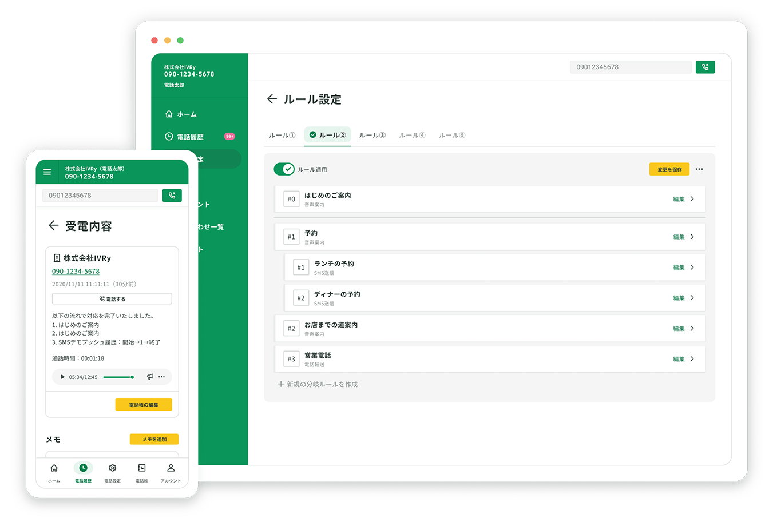Click the megaphone icon in the audio player
This screenshot has width=773, height=522.
150,377
